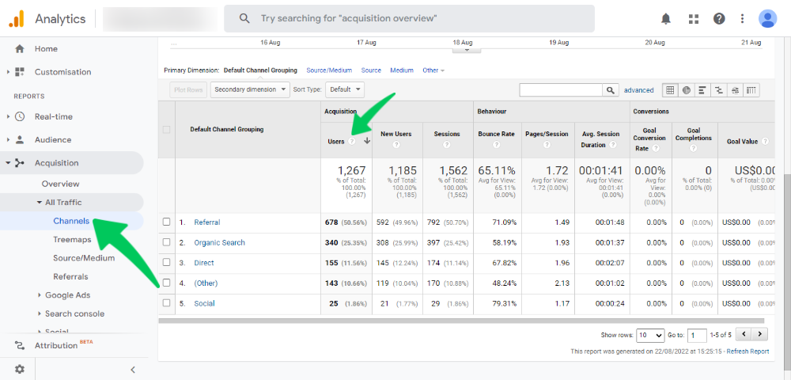Image resolution: width=791 pixels, height=380 pixels.
Task: Open the Admin settings gear icon
Action: point(19,369)
